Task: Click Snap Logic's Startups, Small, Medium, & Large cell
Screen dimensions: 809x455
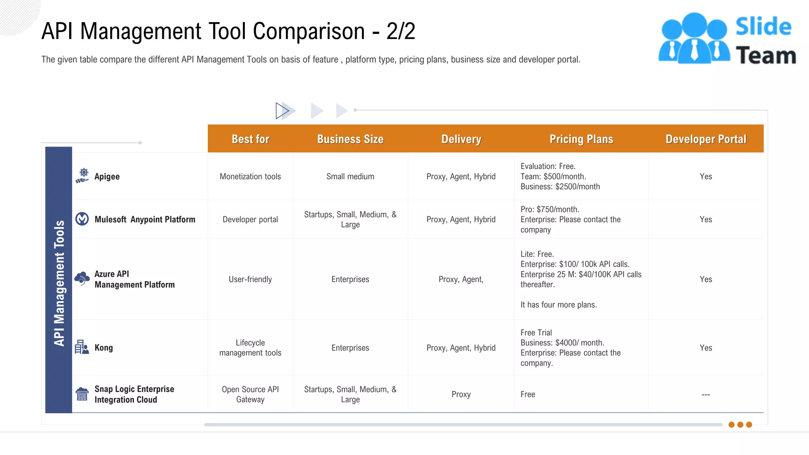Action: click(350, 394)
